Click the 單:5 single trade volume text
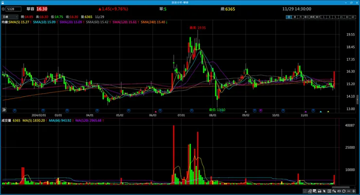 [163, 9]
